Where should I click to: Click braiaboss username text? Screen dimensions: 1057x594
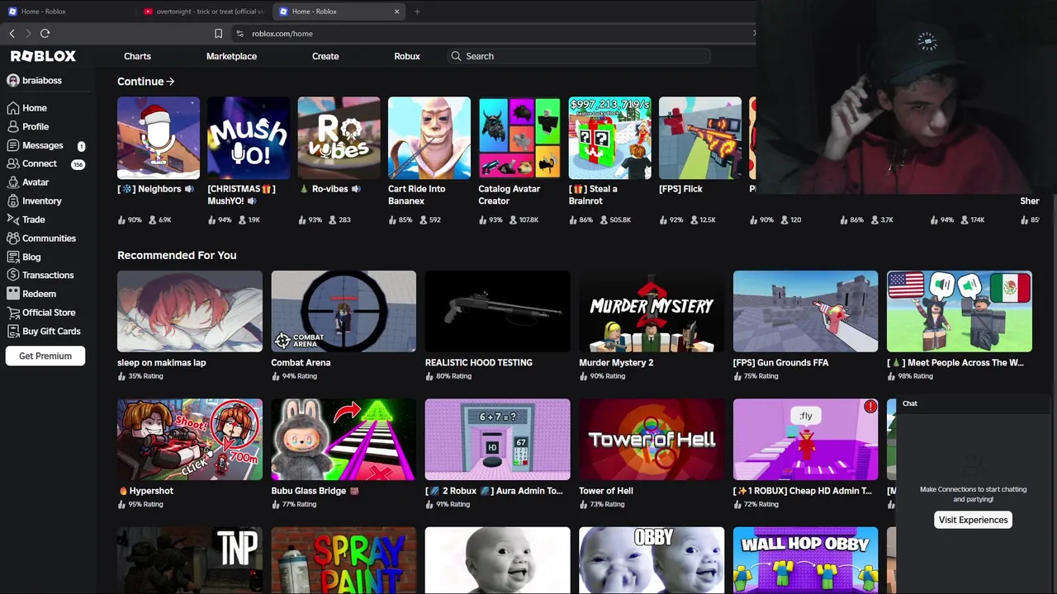coord(42,81)
